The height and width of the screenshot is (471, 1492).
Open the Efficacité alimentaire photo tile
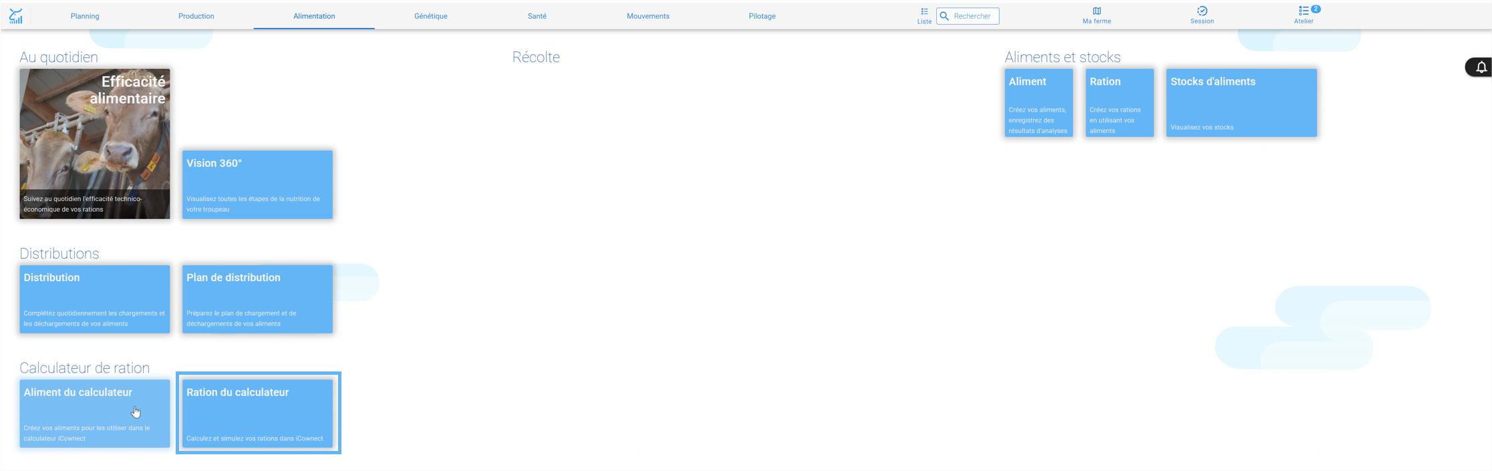95,144
